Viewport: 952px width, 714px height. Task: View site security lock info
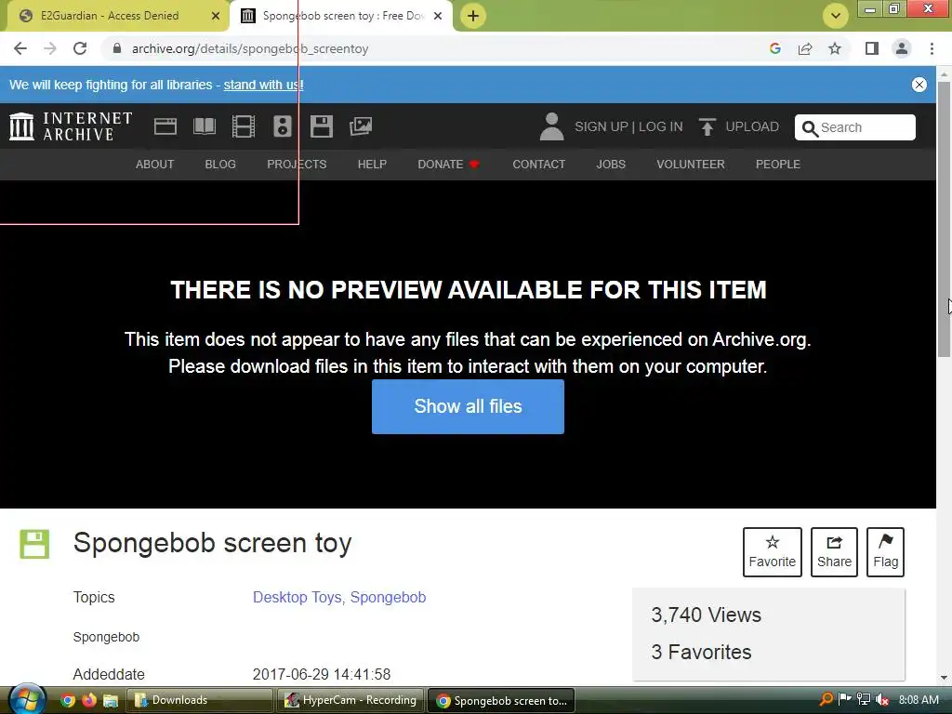pos(117,48)
